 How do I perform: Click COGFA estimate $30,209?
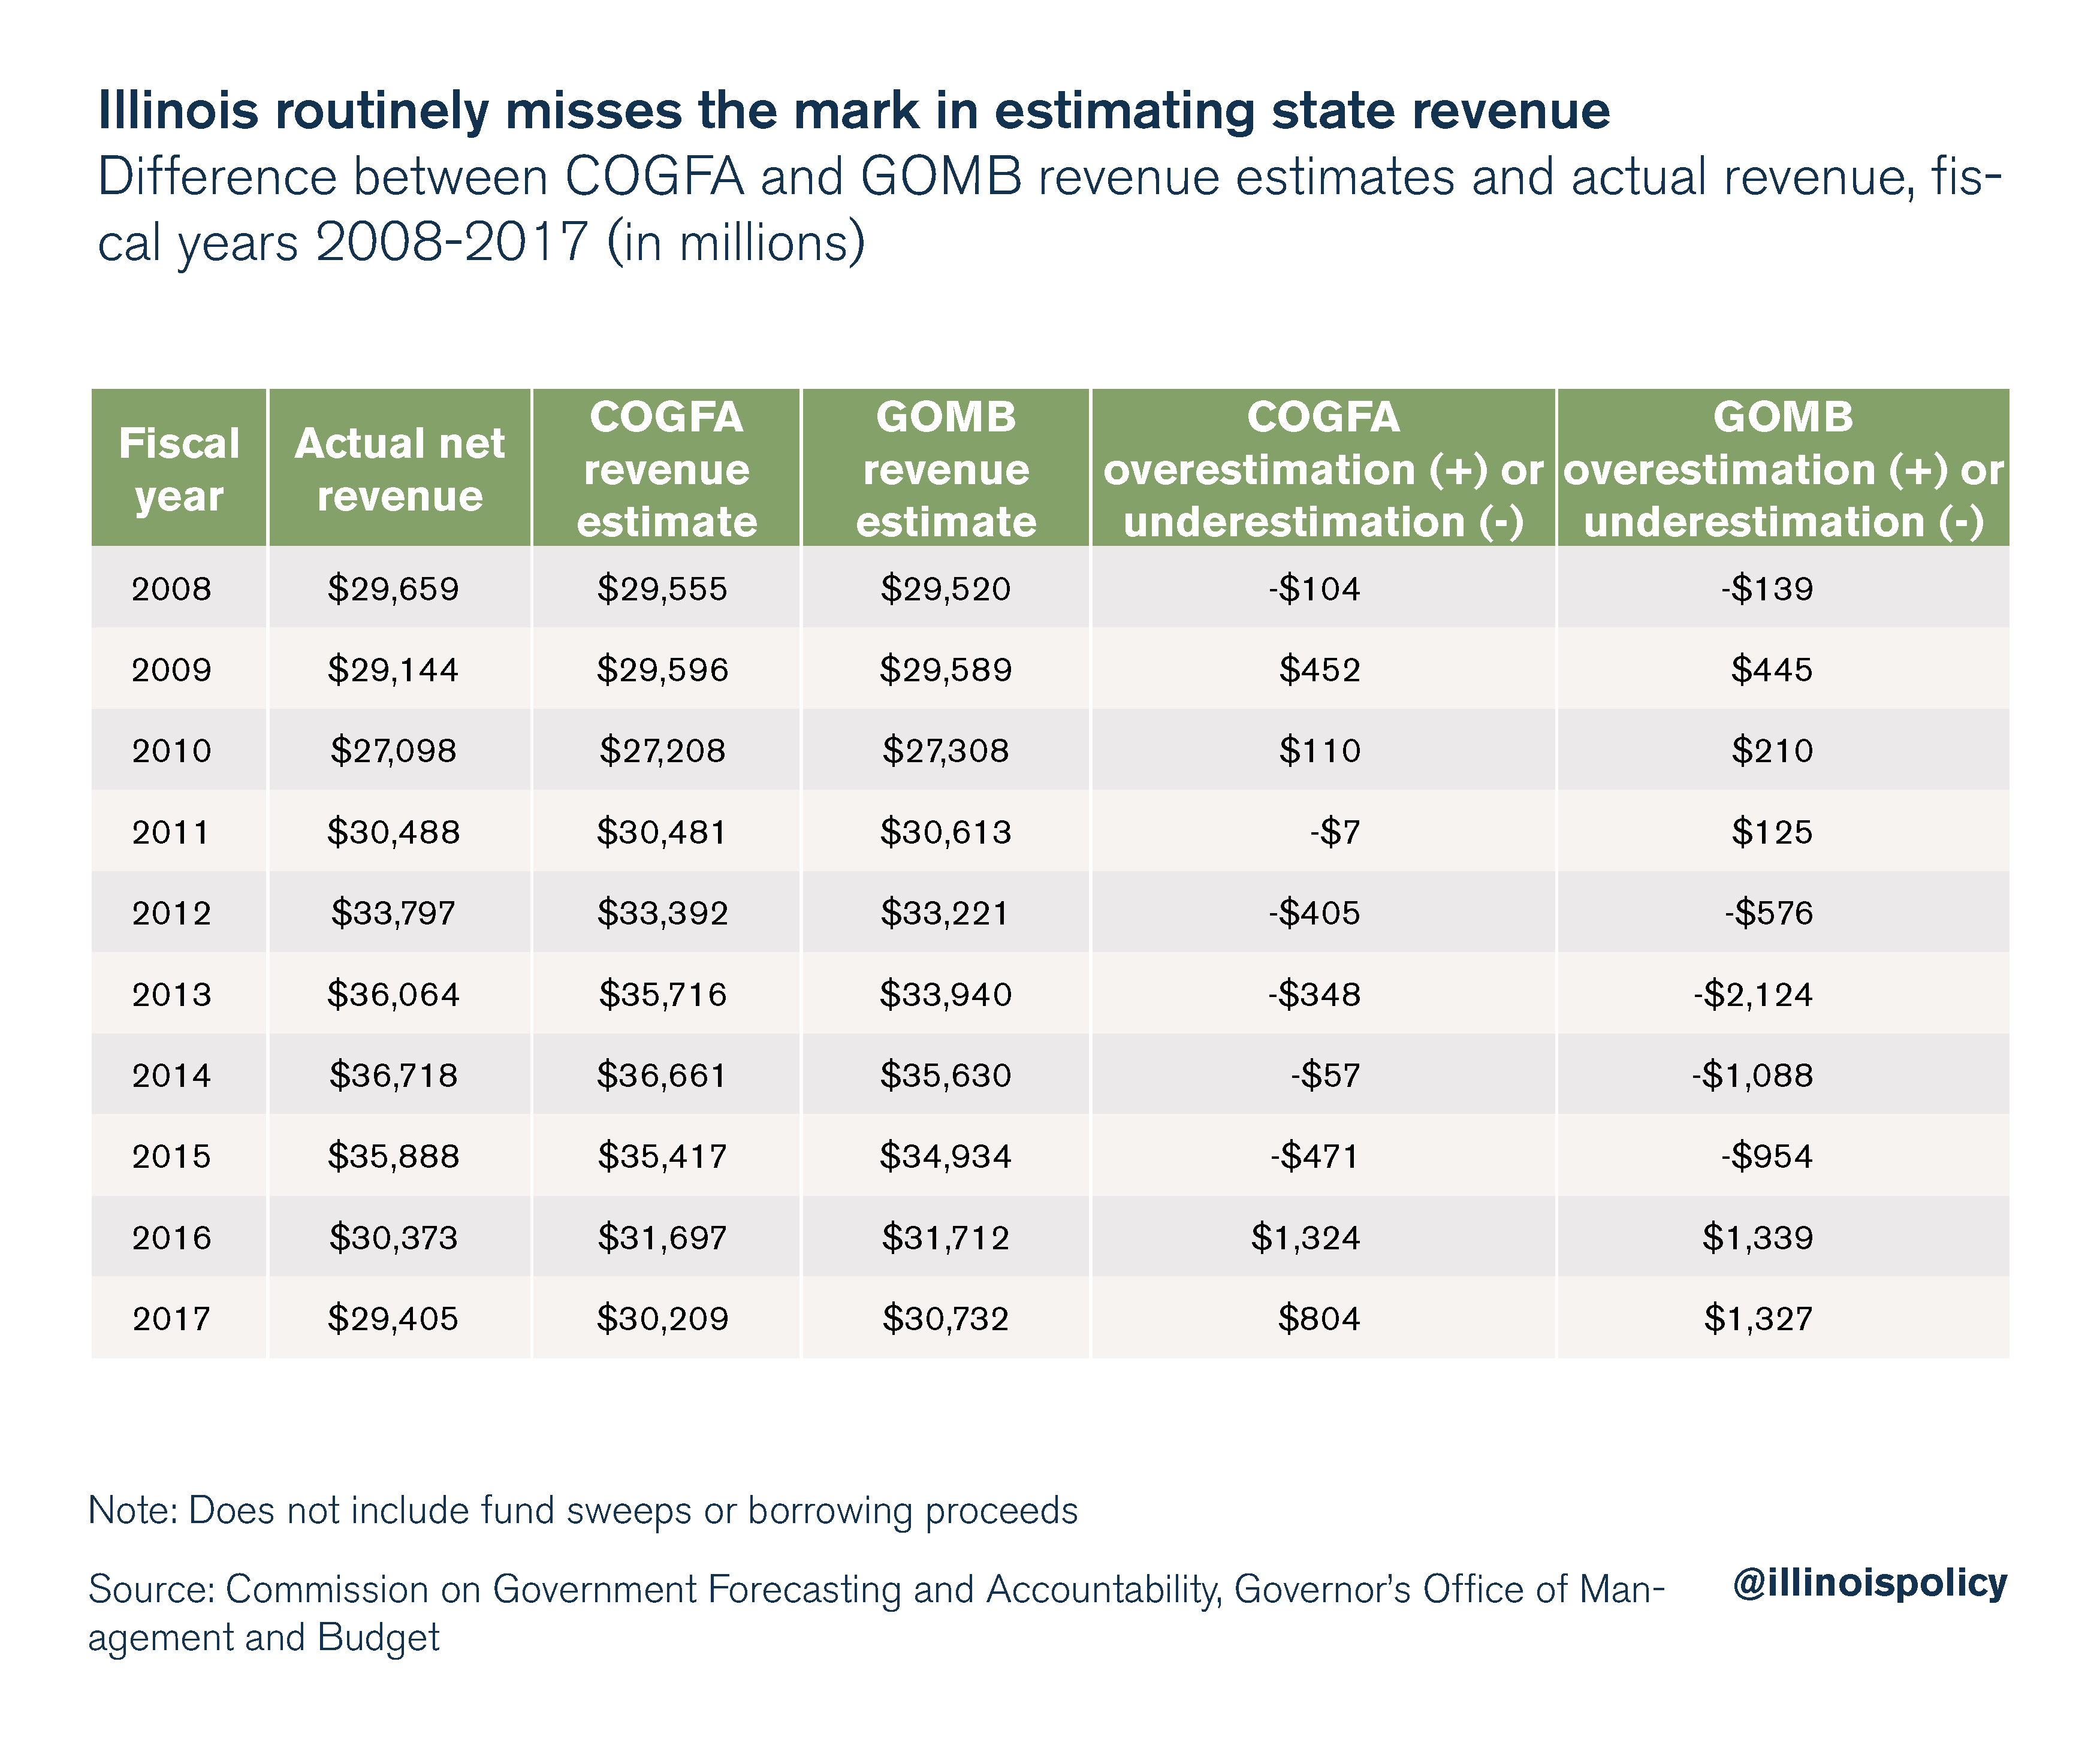coord(662,1318)
